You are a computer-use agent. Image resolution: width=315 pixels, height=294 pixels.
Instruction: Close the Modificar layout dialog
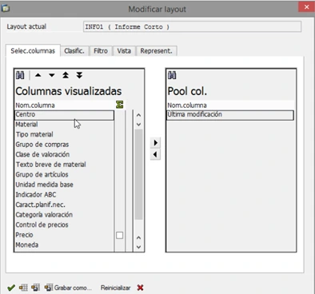pyautogui.click(x=306, y=7)
